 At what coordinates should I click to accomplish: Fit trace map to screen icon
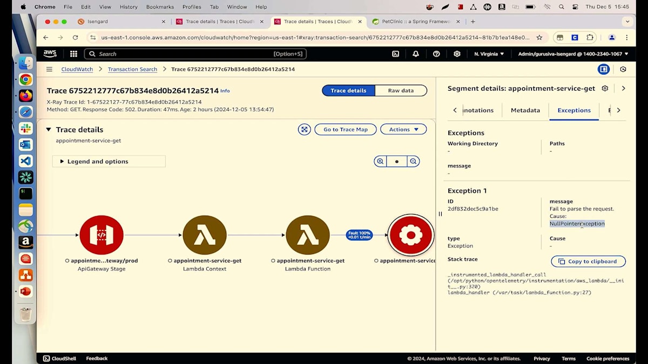click(x=305, y=129)
